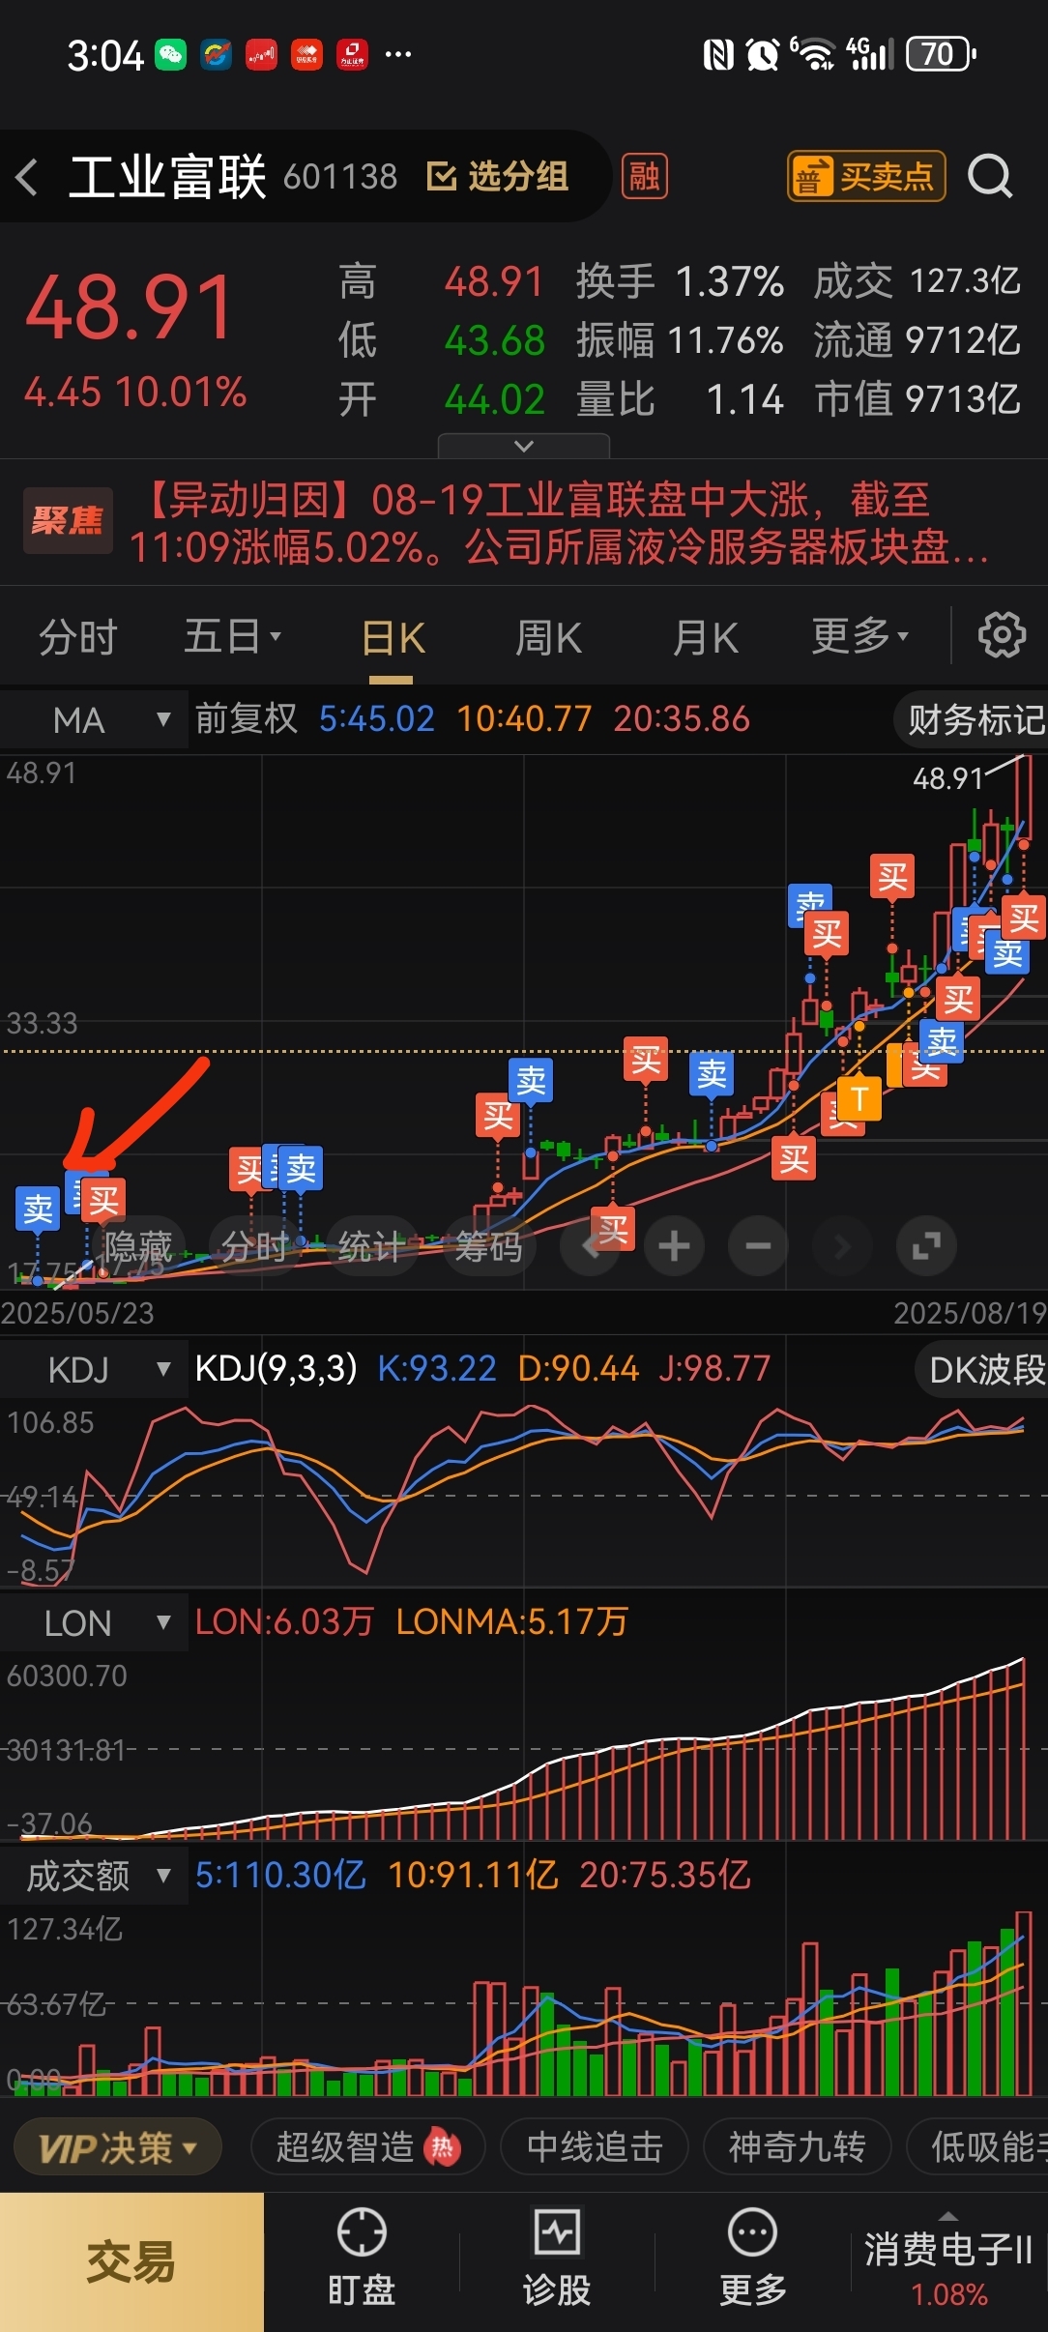The width and height of the screenshot is (1048, 2332).
Task: Open chart settings gear icon
Action: tap(1002, 635)
